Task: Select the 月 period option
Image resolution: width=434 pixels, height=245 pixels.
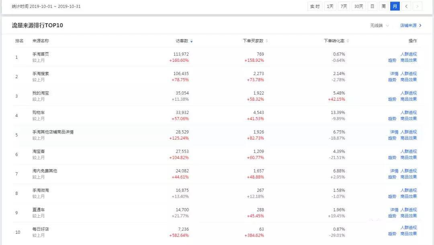Action: coord(395,6)
